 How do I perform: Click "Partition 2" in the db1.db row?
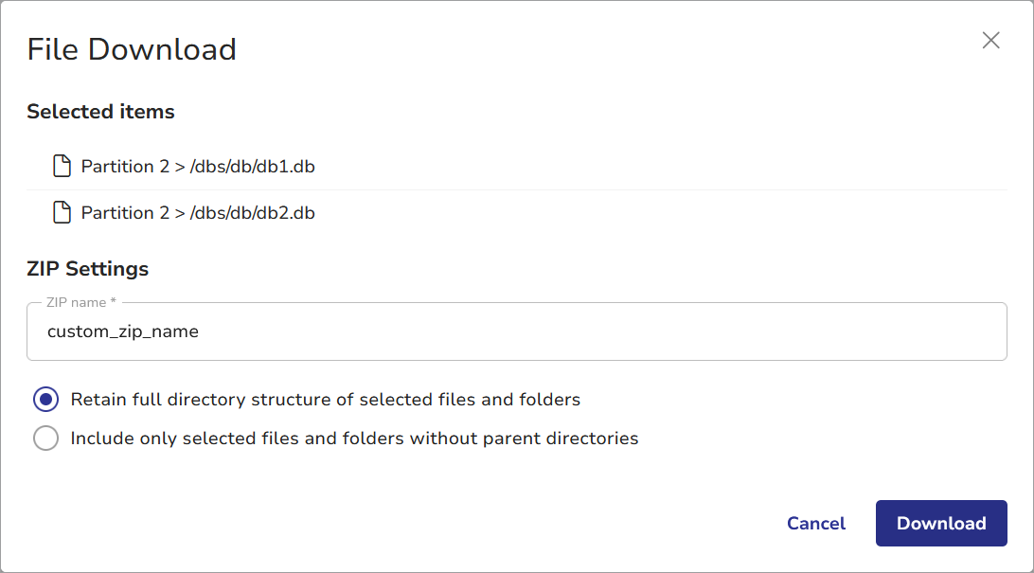(117, 167)
